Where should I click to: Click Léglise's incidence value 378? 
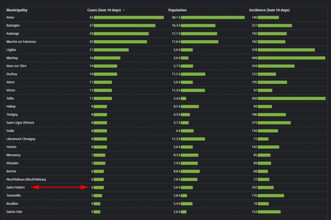255,50
